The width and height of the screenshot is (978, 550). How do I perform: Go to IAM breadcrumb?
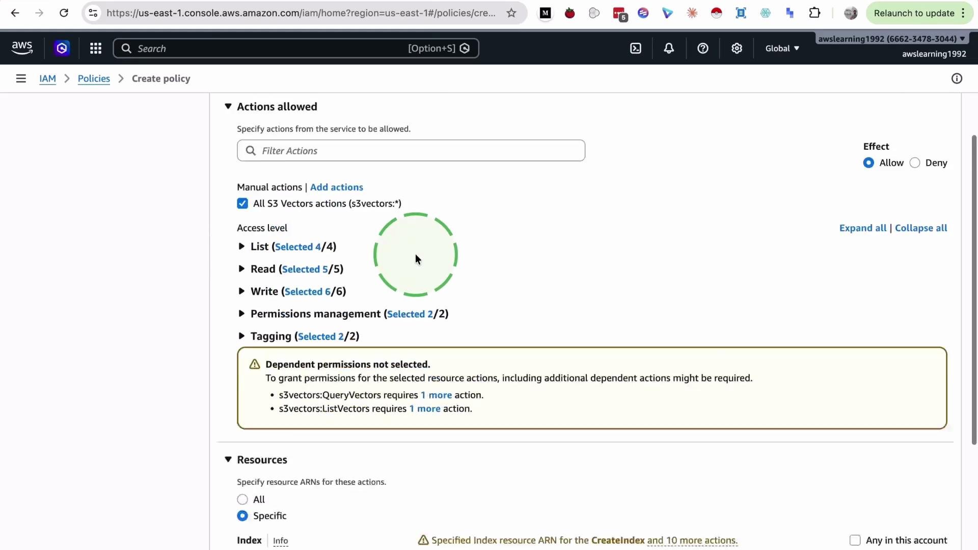[x=47, y=78]
